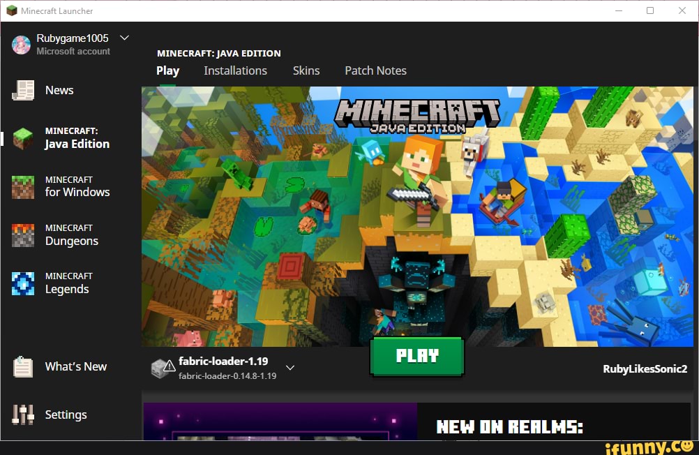Screen dimensions: 699x455
Task: Open the account avatar dropdown
Action: click(x=20, y=44)
